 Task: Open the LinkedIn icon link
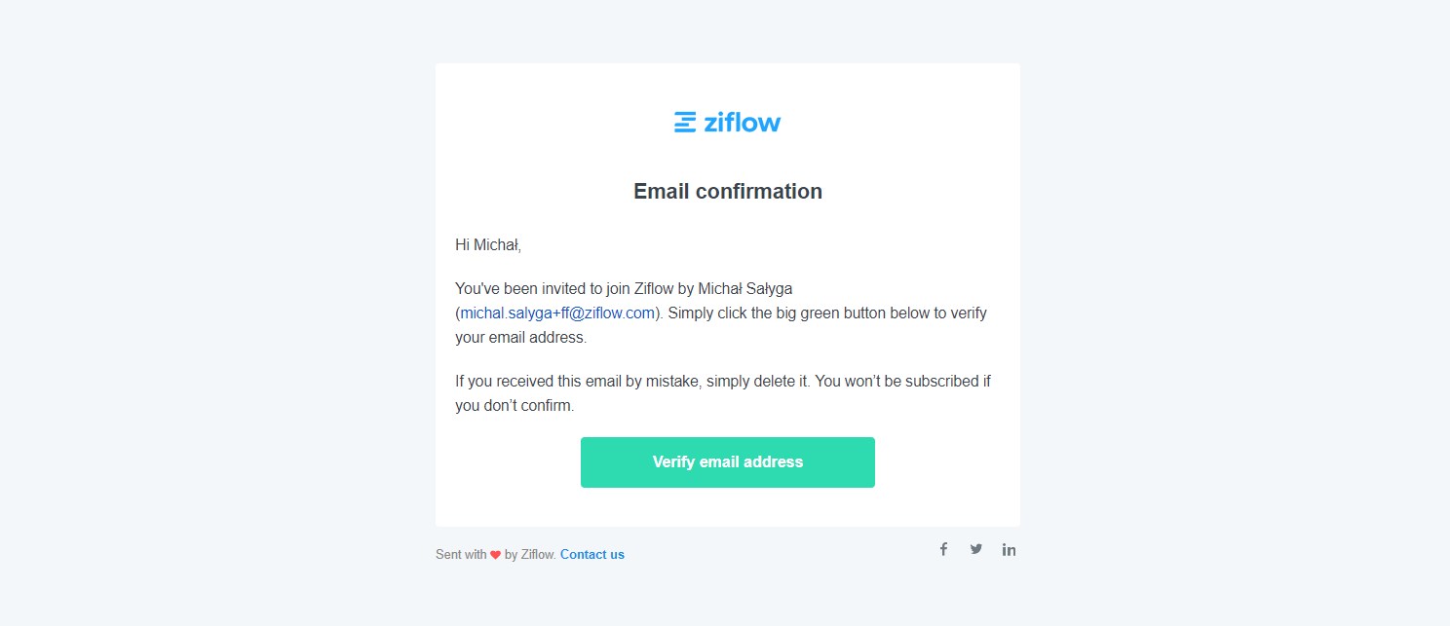point(1009,549)
